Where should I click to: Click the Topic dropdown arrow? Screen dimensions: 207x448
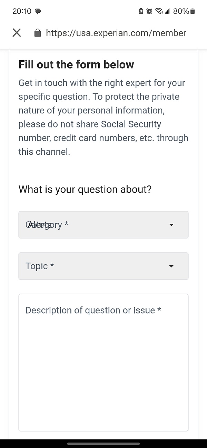tap(171, 266)
